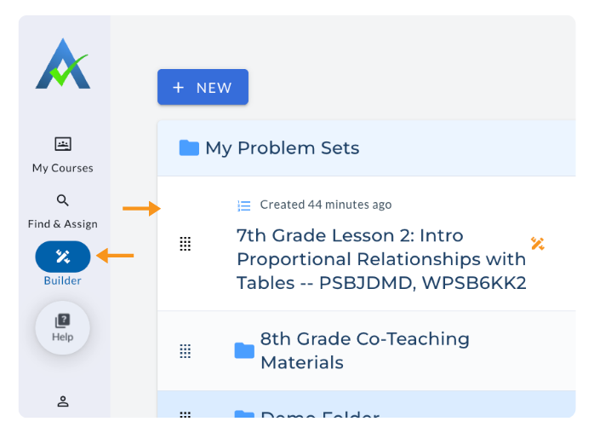This screenshot has height=433, width=594.
Task: Click the user account icon in sidebar
Action: point(63,401)
